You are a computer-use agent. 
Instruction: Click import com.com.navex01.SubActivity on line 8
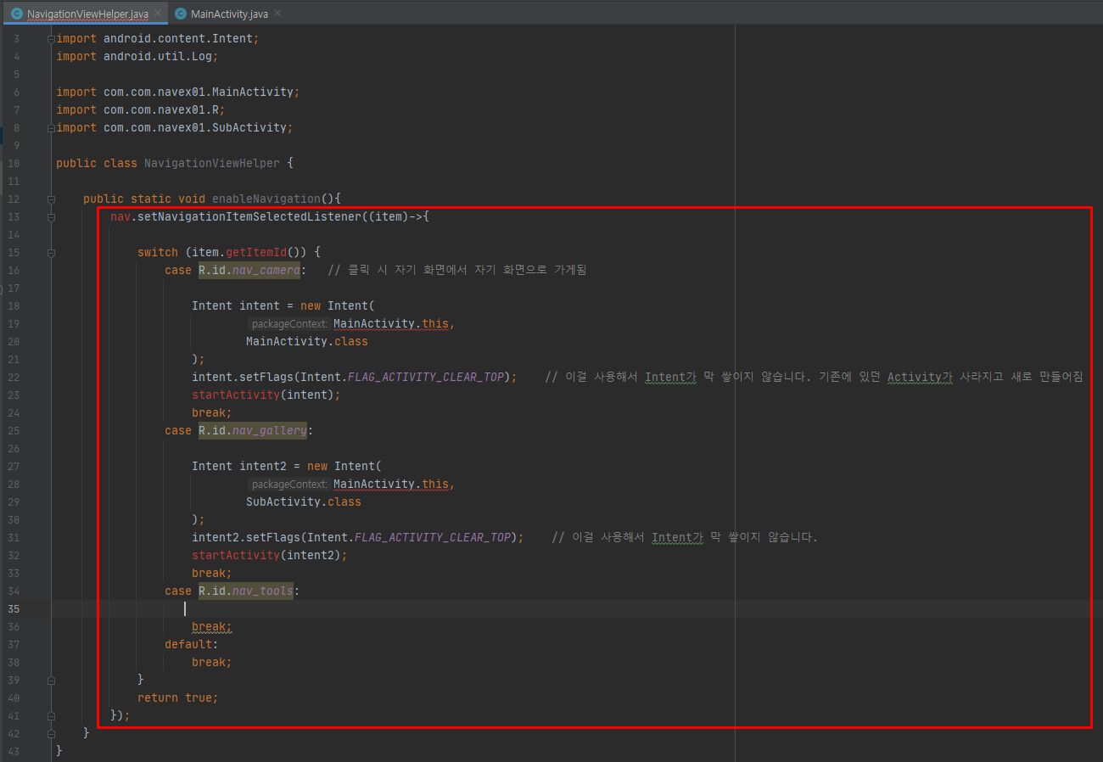175,128
